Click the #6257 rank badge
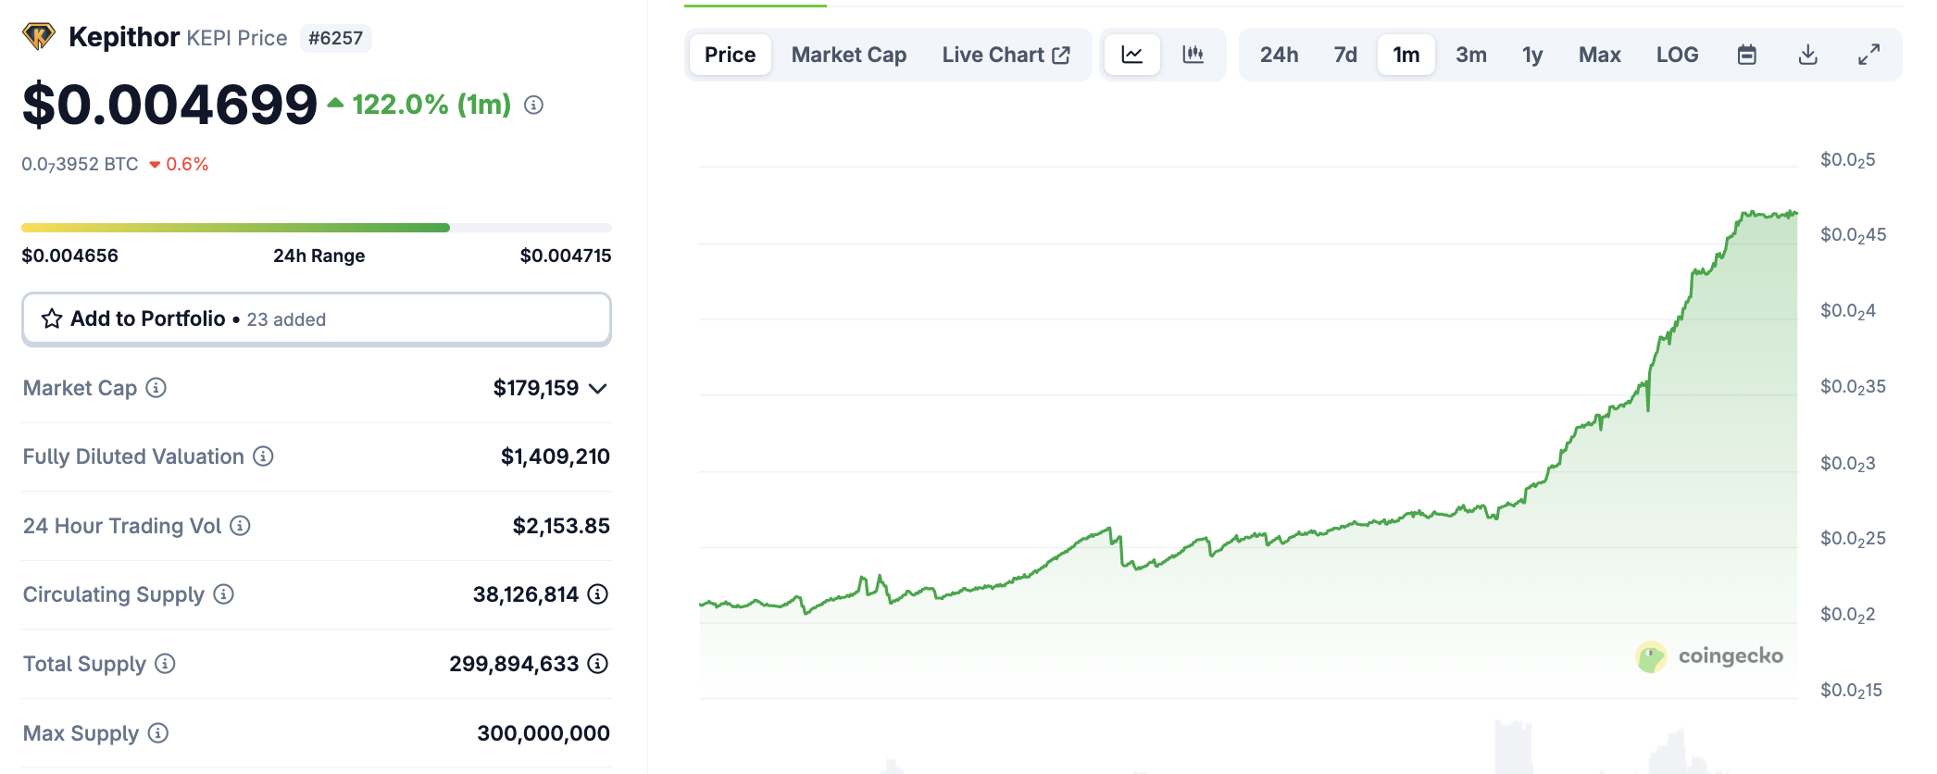 [x=336, y=38]
